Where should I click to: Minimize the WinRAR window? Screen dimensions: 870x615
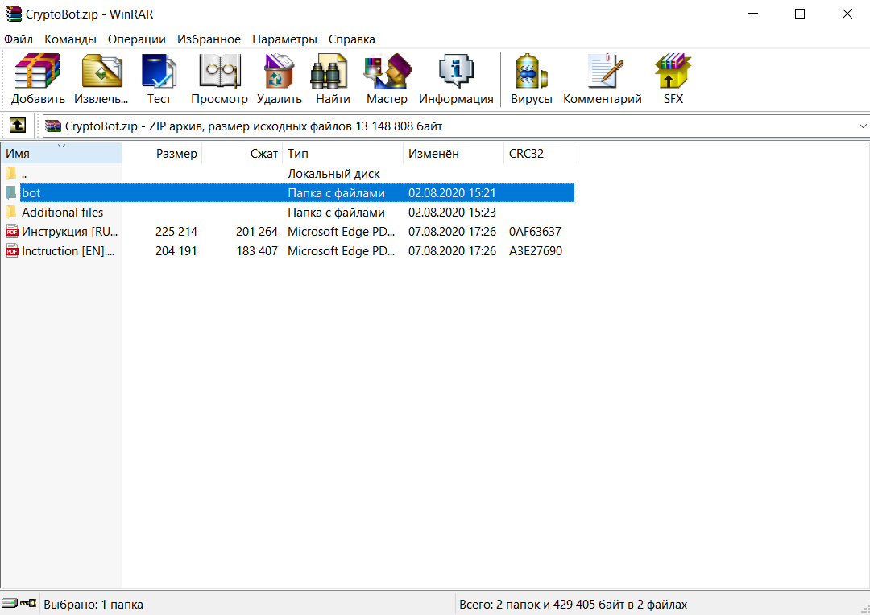pos(753,14)
